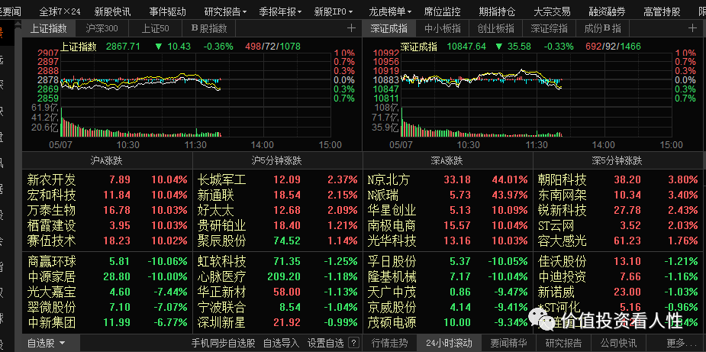Add an index tab beside B股指数
The image size is (706, 352).
351,28
